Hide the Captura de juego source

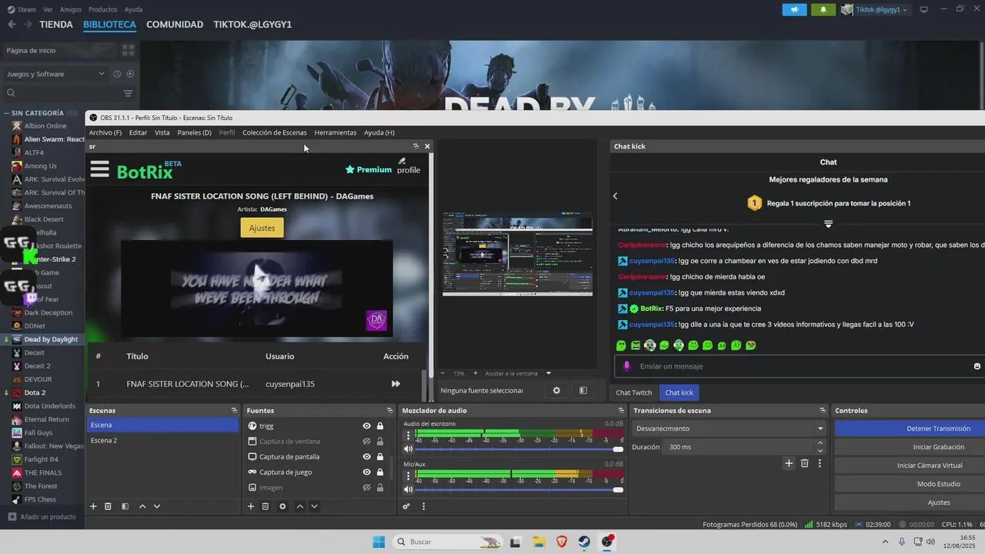pos(366,472)
